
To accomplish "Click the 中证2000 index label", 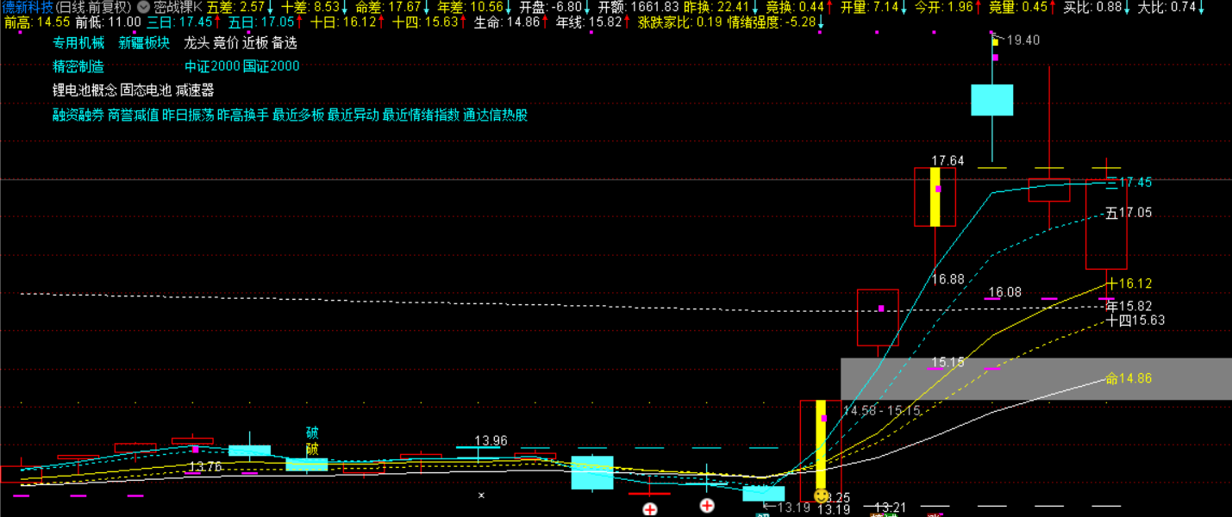I will point(212,66).
